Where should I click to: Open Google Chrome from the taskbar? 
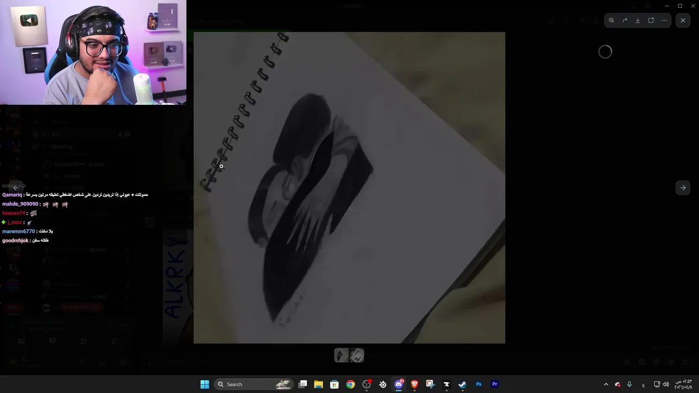(x=351, y=384)
